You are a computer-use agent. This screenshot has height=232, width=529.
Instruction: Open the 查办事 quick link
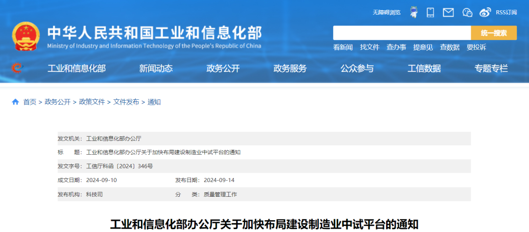(396, 47)
